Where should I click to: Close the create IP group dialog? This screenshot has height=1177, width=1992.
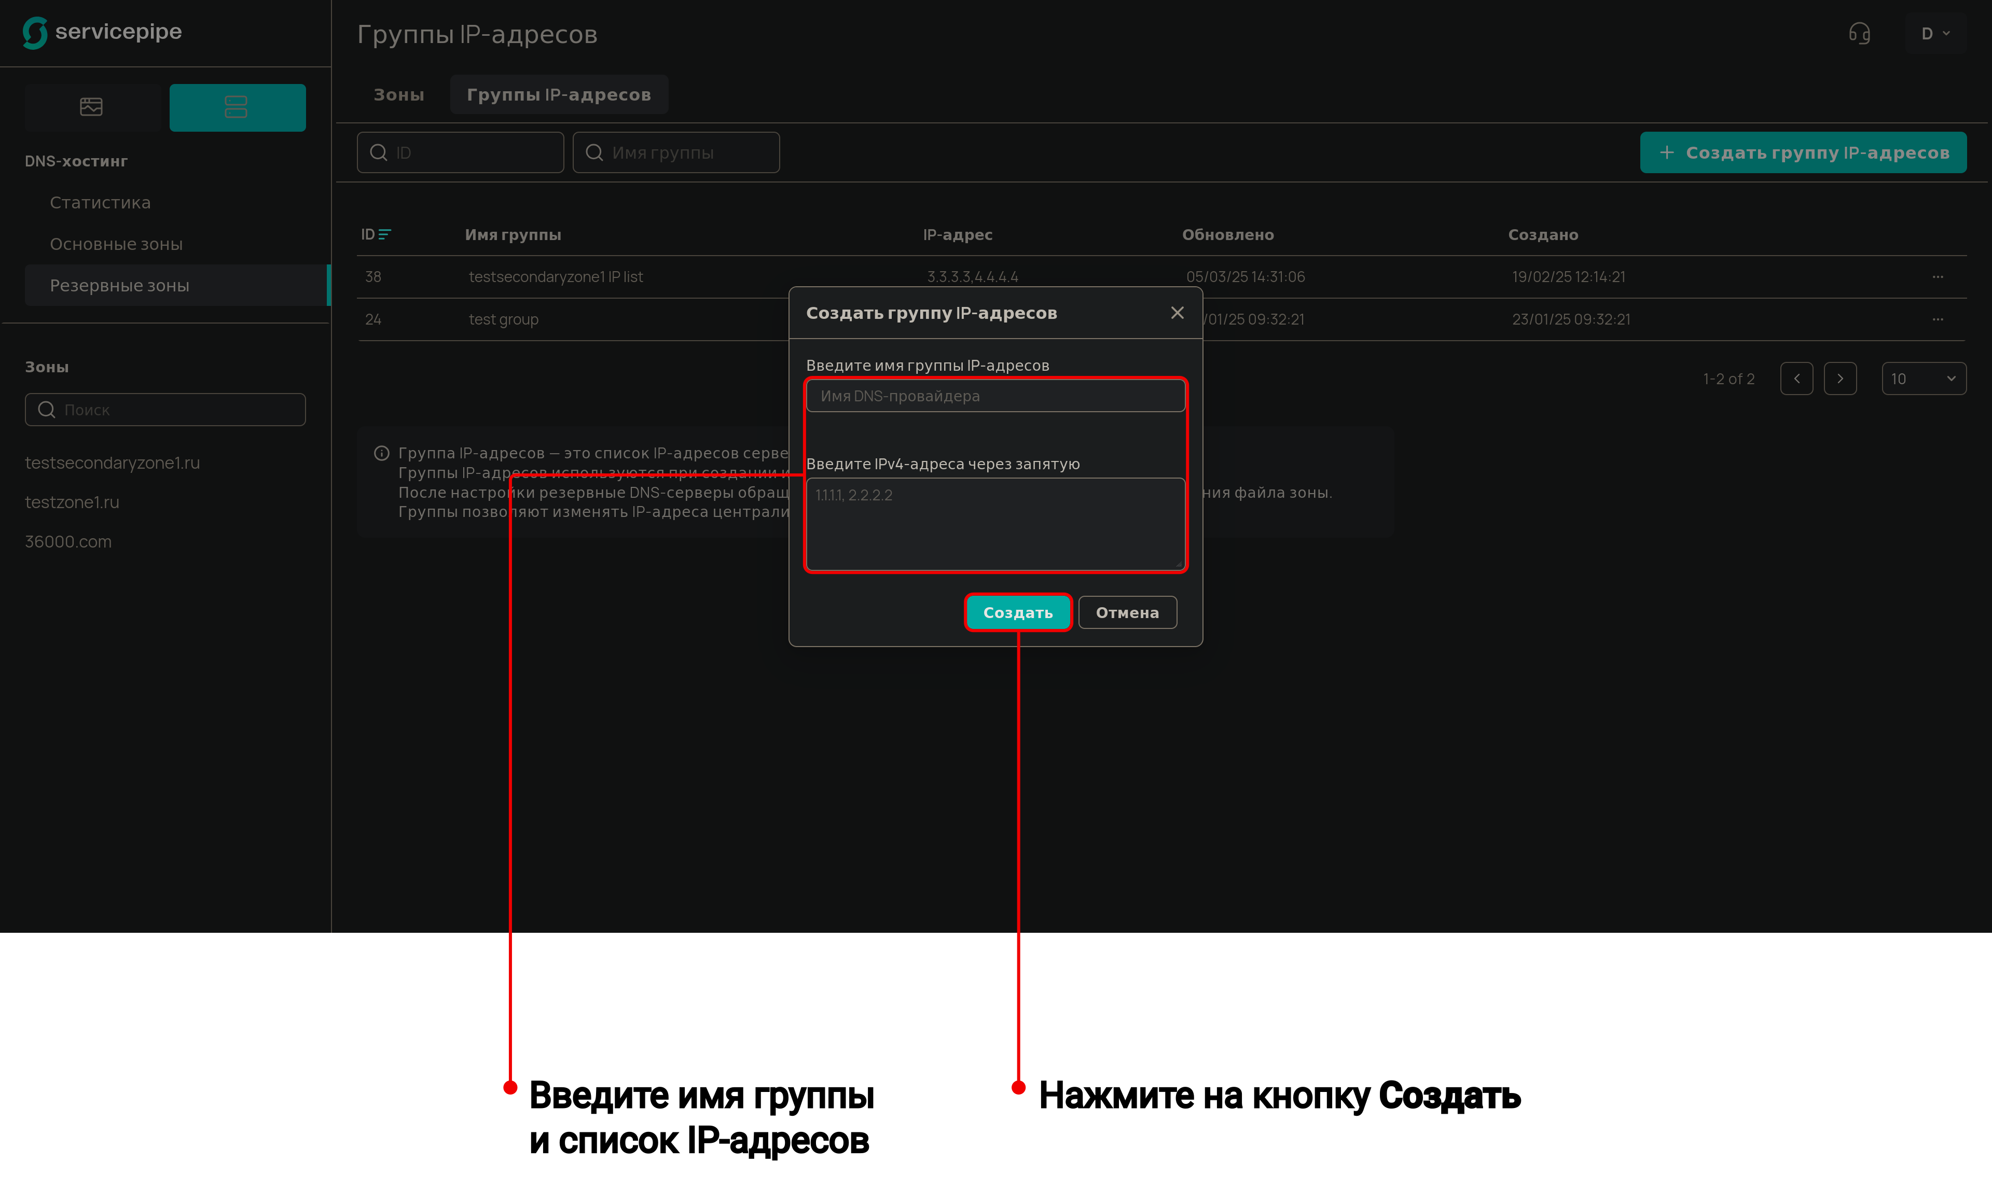[x=1177, y=313]
